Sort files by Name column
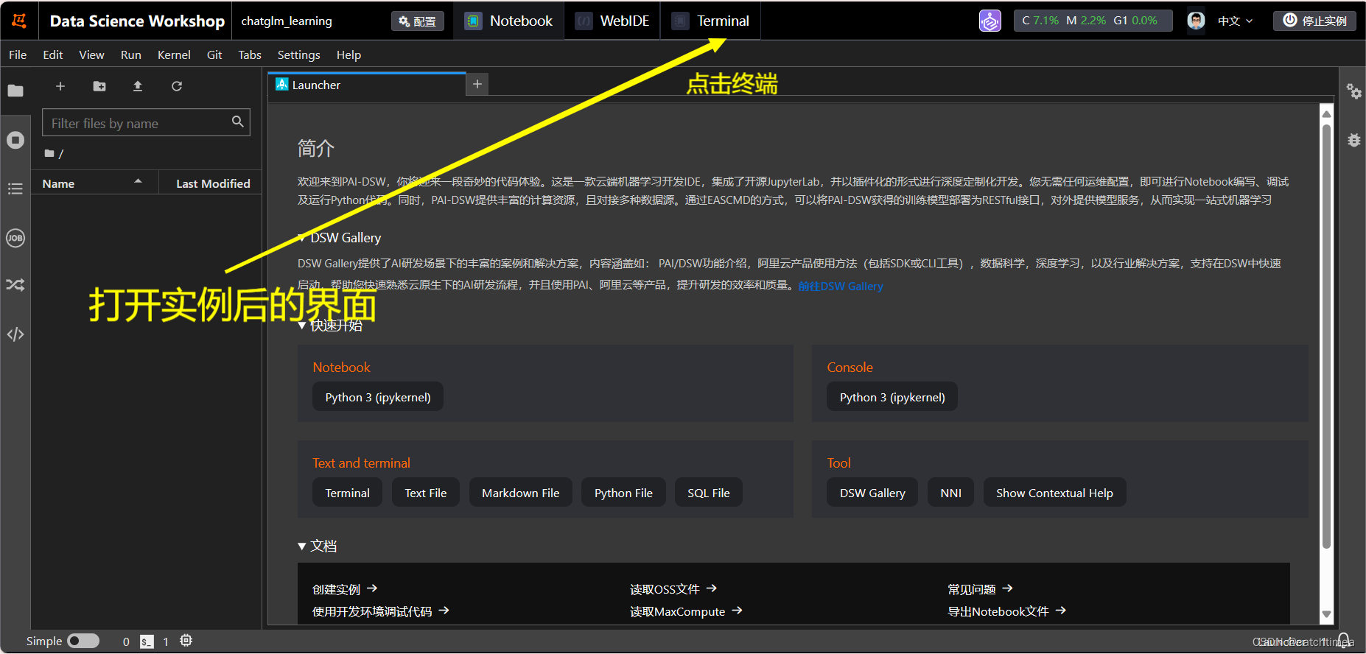The image size is (1366, 654). coord(94,183)
